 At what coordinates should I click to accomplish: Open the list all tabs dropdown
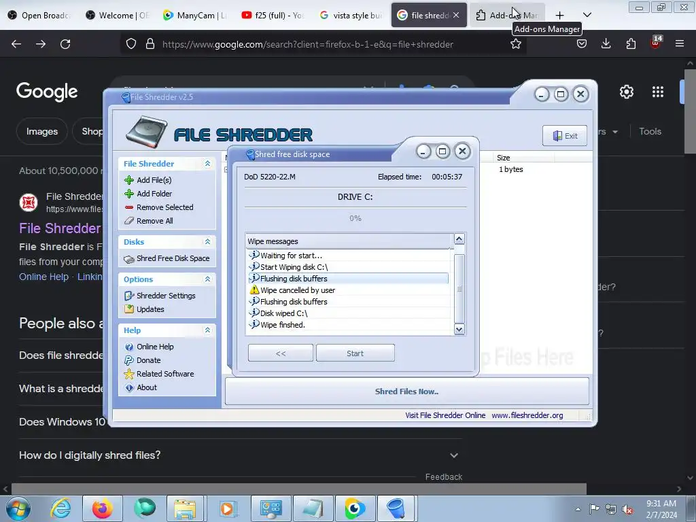[587, 15]
